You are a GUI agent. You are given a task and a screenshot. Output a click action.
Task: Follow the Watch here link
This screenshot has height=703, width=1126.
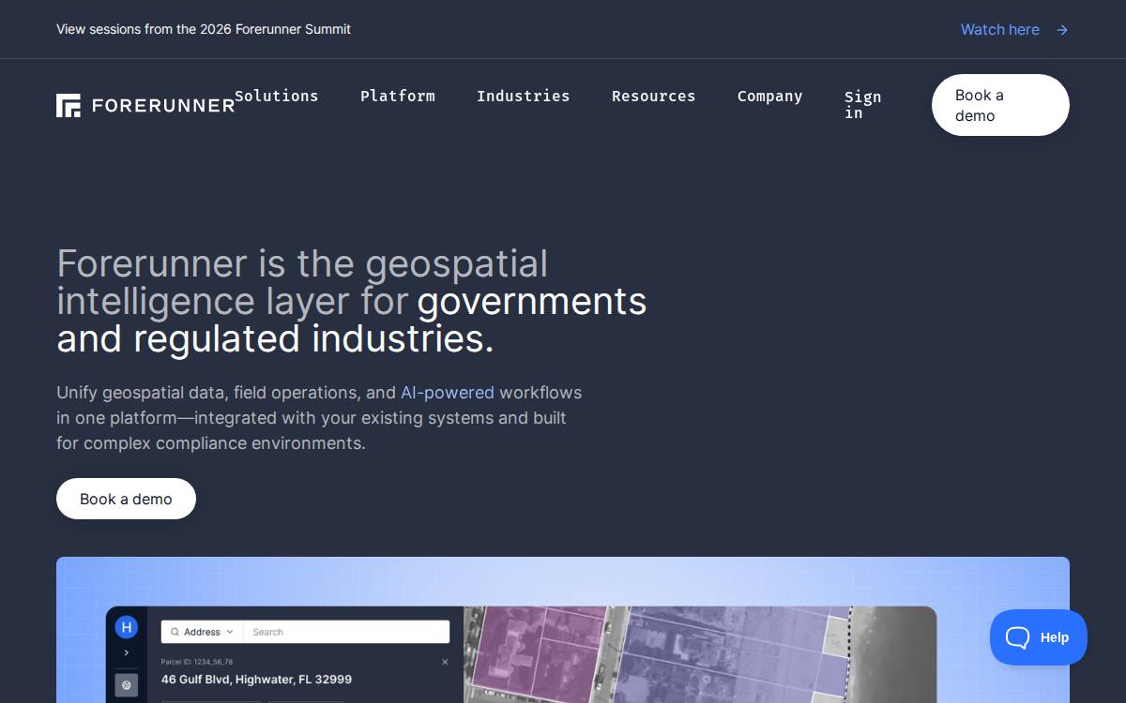click(x=1000, y=30)
